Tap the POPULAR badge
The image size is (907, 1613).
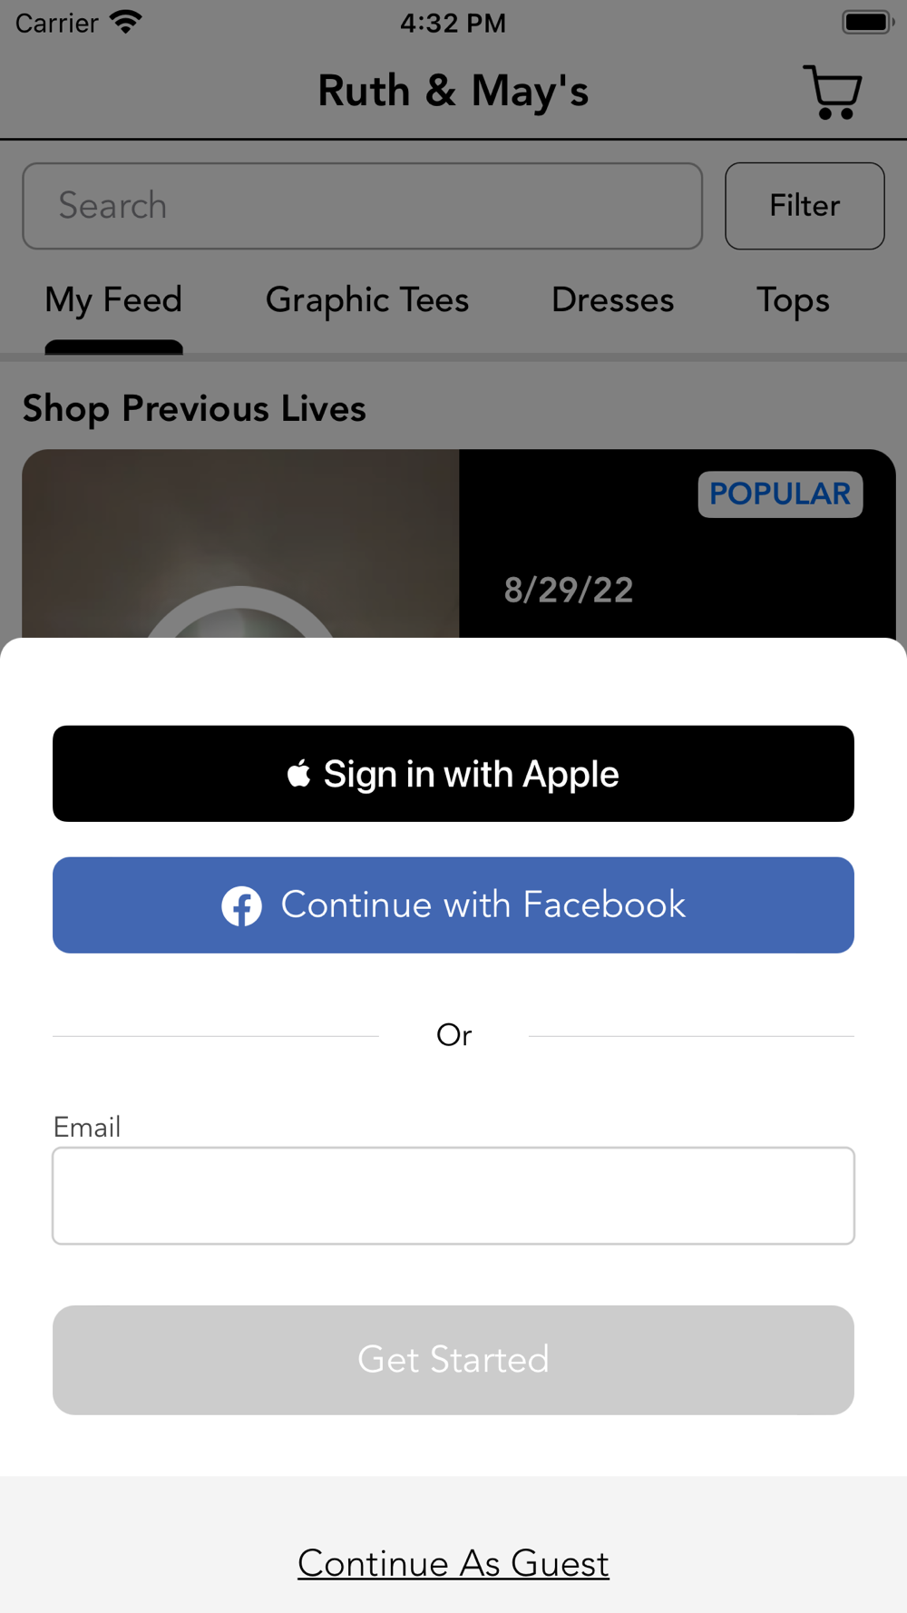pos(780,494)
